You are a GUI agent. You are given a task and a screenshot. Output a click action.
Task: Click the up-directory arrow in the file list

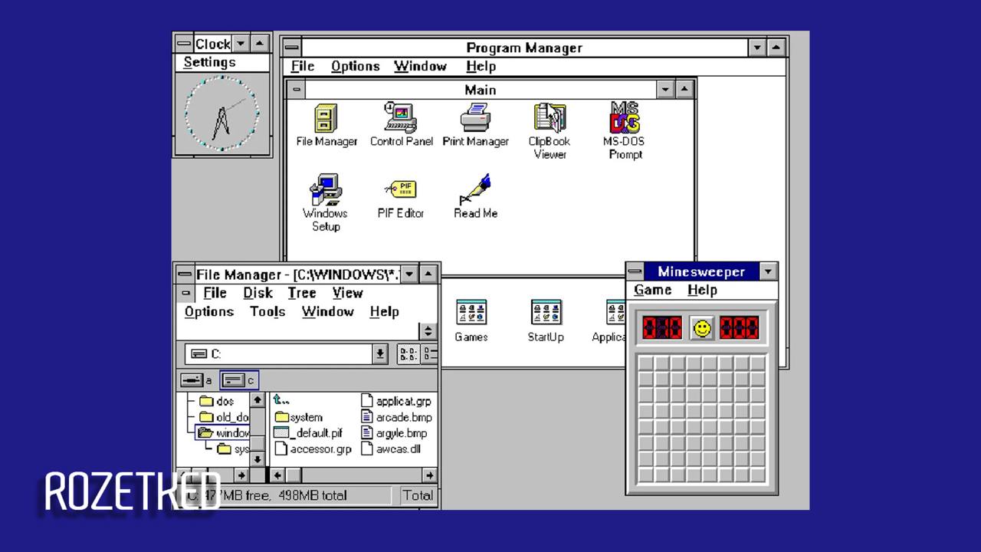click(281, 400)
